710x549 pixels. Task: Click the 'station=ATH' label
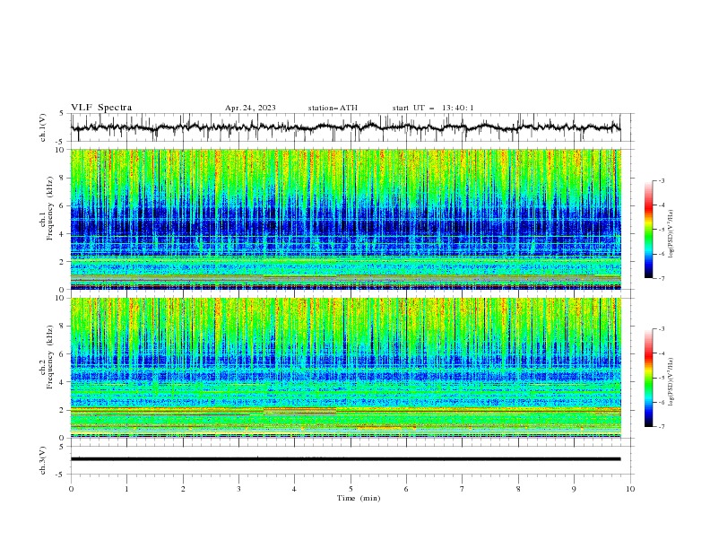(x=333, y=108)
